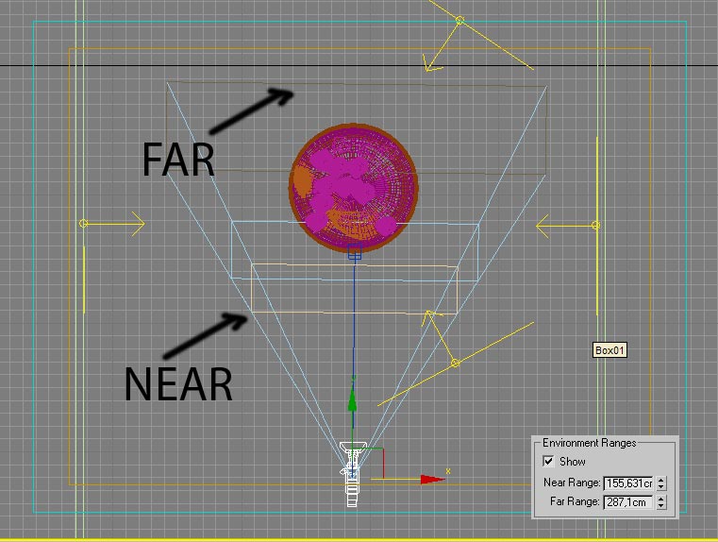Screen dimensions: 718x542
Task: Decrease Near Range with spinner down arrow
Action: pos(661,487)
